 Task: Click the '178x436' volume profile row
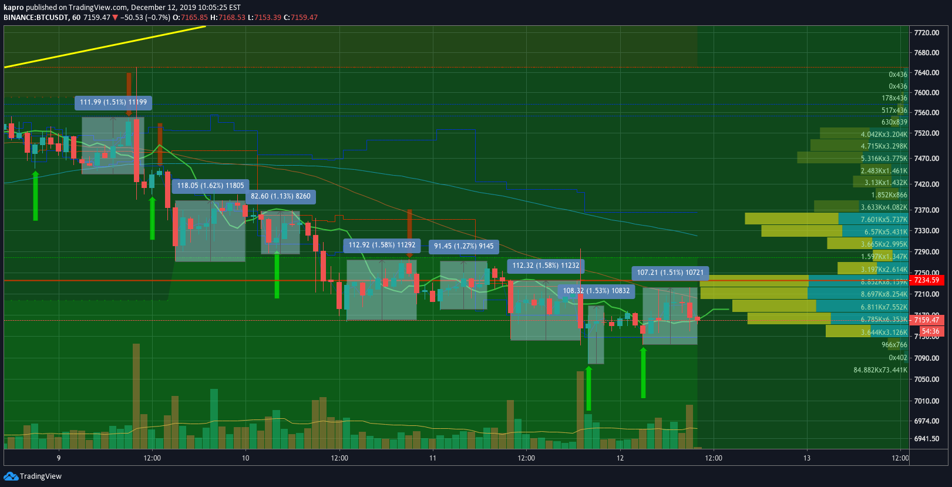point(894,98)
